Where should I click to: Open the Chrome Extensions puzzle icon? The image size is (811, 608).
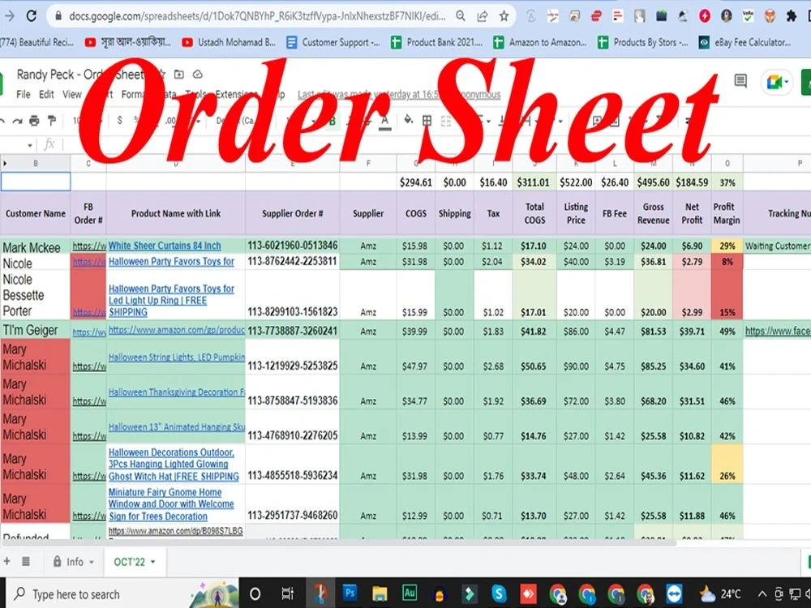pyautogui.click(x=791, y=16)
